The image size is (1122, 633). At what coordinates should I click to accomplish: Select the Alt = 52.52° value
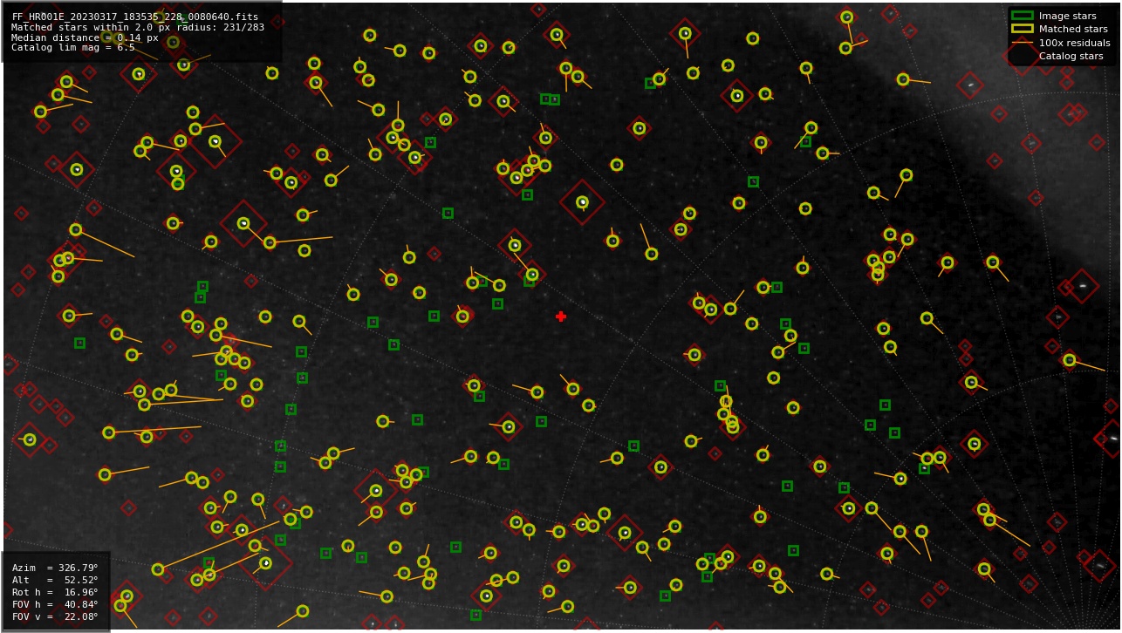pos(55,580)
